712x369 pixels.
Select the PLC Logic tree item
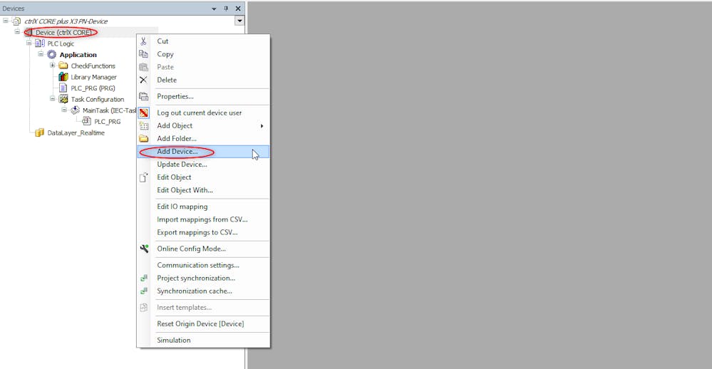61,43
